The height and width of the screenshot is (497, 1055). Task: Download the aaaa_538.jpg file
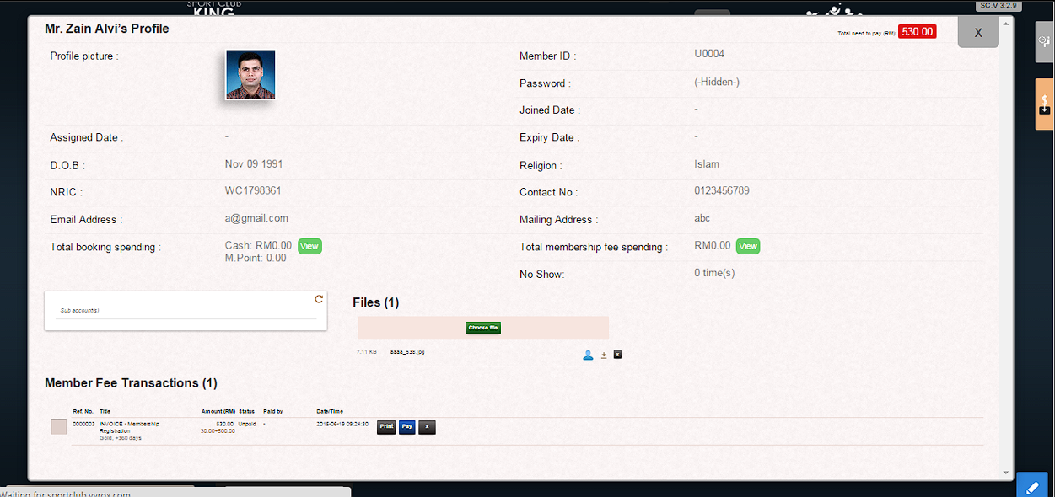tap(604, 355)
